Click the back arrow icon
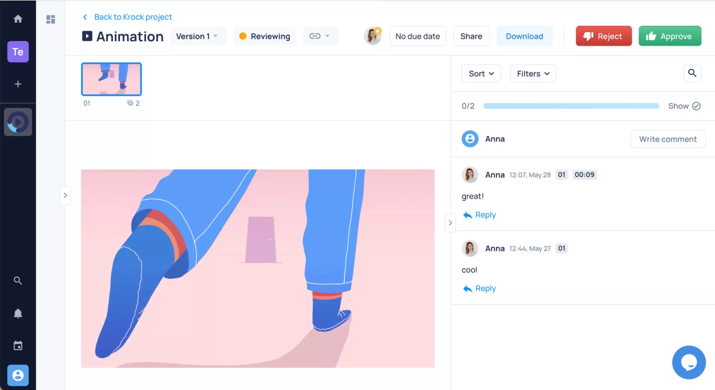The image size is (715, 390). (85, 17)
